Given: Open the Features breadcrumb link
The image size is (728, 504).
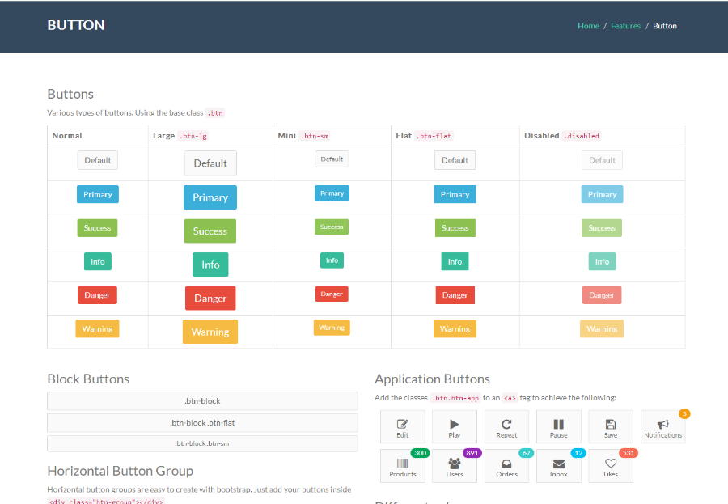Looking at the screenshot, I should pyautogui.click(x=625, y=26).
